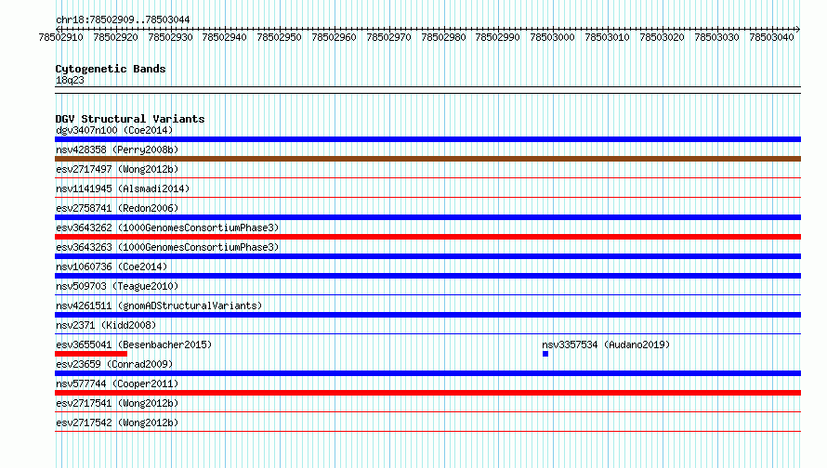This screenshot has height=468, width=827.
Task: Select the esv2717497 (Wong2012b) label
Action: coord(117,169)
